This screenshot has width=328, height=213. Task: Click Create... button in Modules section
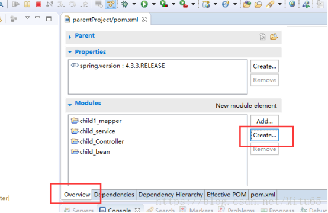tap(265, 135)
